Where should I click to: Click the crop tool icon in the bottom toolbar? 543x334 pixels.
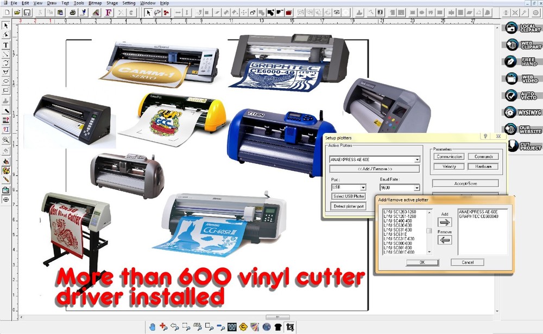(290, 327)
